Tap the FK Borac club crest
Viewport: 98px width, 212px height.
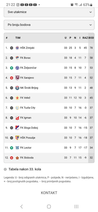(17, 58)
